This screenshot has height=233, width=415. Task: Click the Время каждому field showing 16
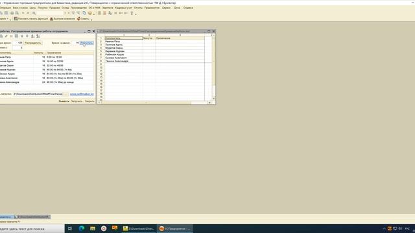pyautogui.click(x=75, y=43)
